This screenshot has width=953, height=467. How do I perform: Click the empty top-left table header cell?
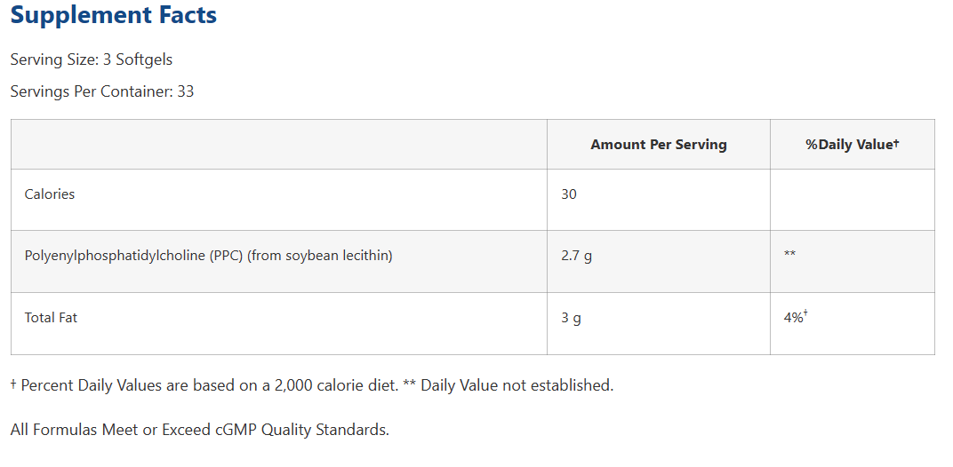[278, 145]
